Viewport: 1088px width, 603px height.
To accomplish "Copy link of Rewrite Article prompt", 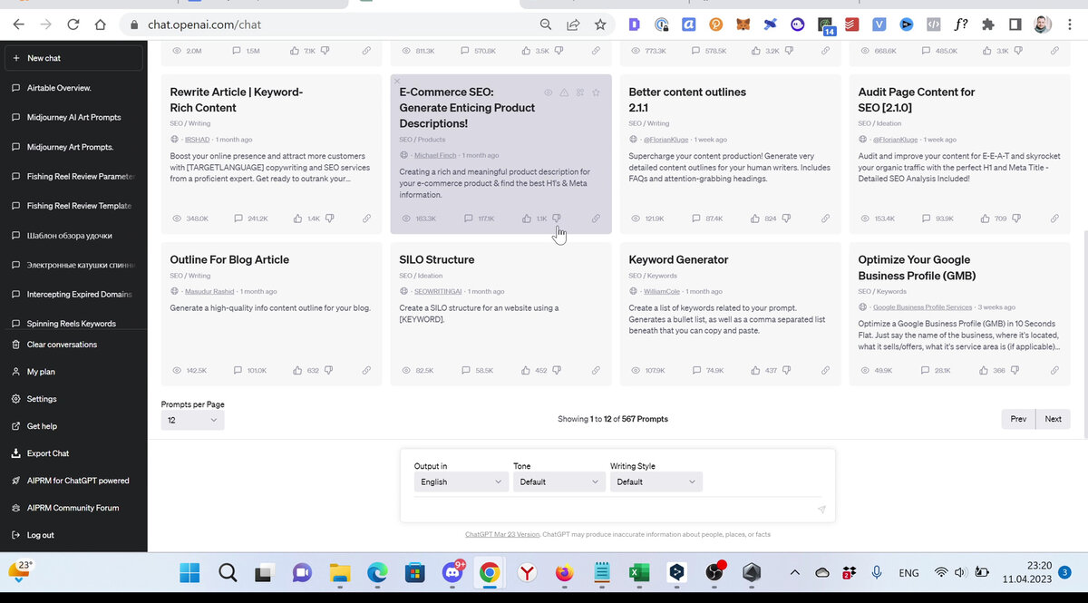I will point(366,219).
